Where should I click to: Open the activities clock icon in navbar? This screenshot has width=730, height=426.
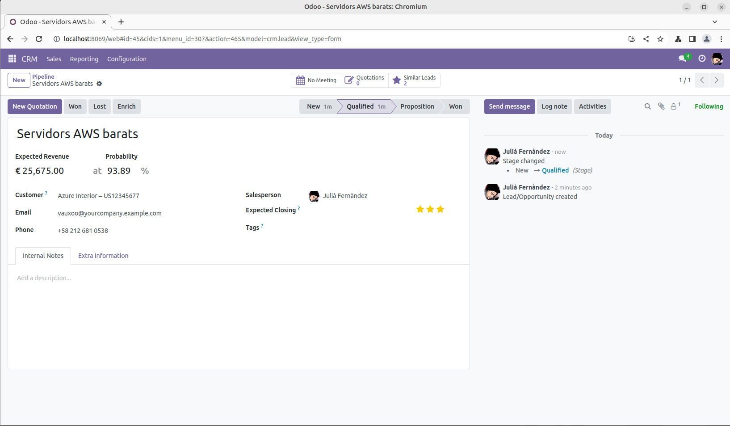pyautogui.click(x=702, y=59)
